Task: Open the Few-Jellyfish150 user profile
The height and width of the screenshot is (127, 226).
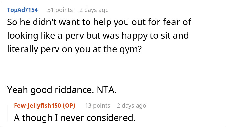Action: [37, 106]
